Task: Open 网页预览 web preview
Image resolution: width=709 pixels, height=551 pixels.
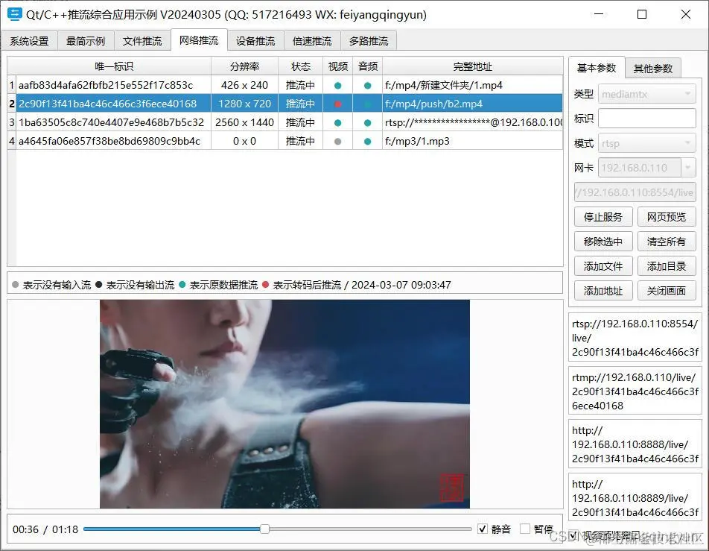Action: tap(667, 217)
